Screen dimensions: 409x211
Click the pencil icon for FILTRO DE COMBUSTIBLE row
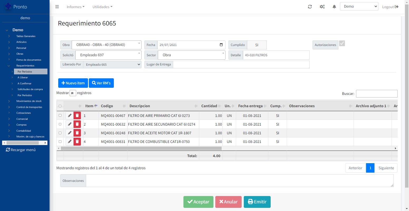click(70, 142)
